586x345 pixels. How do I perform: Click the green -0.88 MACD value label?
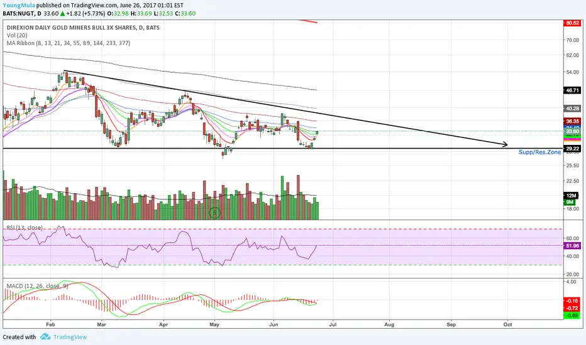coord(572,316)
